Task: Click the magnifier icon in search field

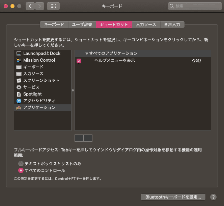Action: click(x=172, y=6)
